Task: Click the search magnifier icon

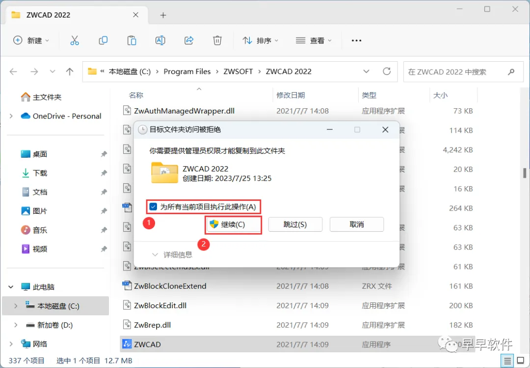Action: tap(511, 72)
